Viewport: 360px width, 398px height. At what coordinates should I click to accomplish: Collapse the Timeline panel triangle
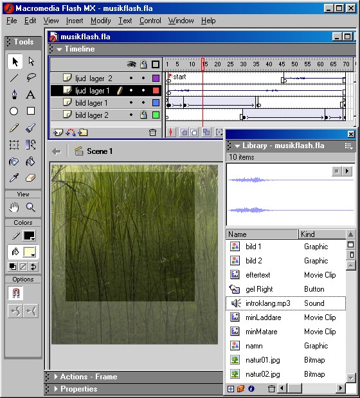point(59,49)
